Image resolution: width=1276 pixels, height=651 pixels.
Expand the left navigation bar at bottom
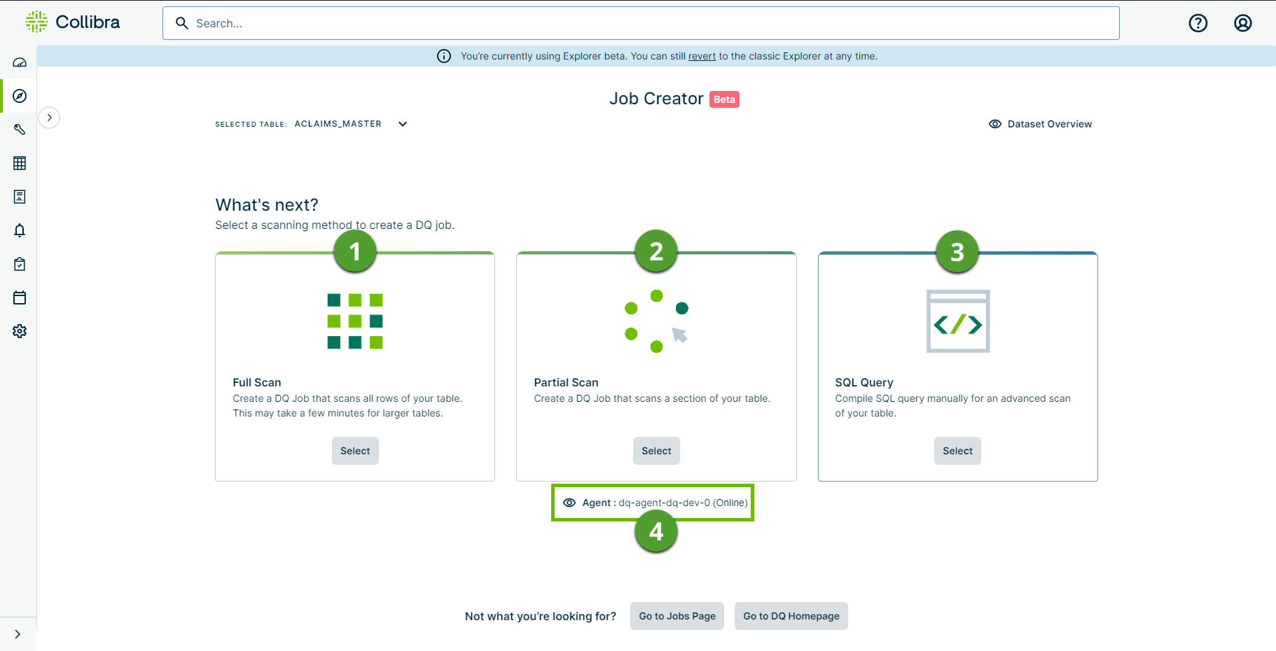click(x=18, y=634)
